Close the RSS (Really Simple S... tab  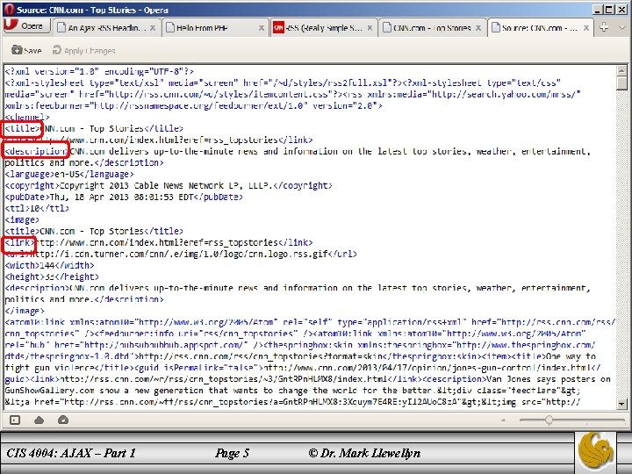click(370, 28)
